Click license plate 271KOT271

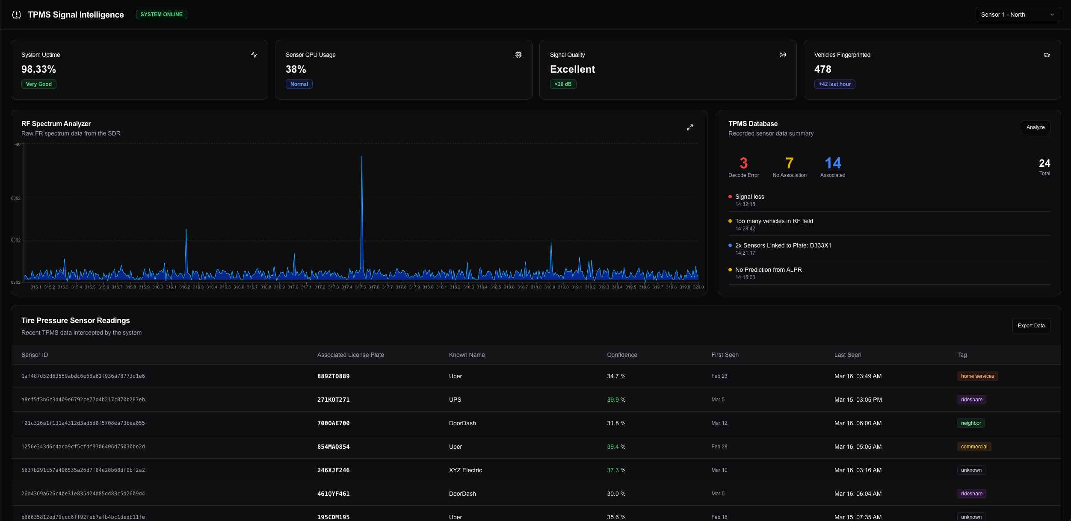(333, 400)
